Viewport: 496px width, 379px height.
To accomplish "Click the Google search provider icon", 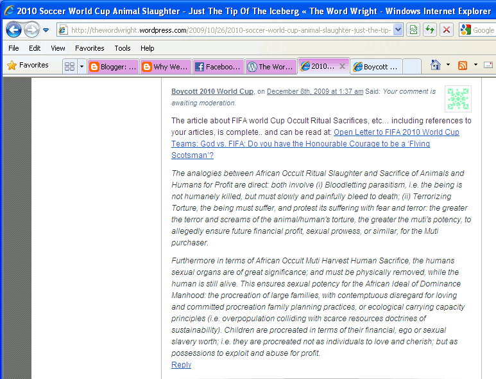I will [x=466, y=30].
